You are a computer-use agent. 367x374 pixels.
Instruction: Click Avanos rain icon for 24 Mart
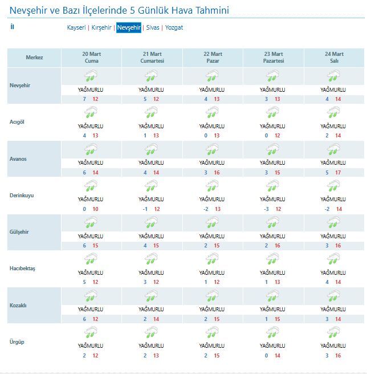[333, 150]
